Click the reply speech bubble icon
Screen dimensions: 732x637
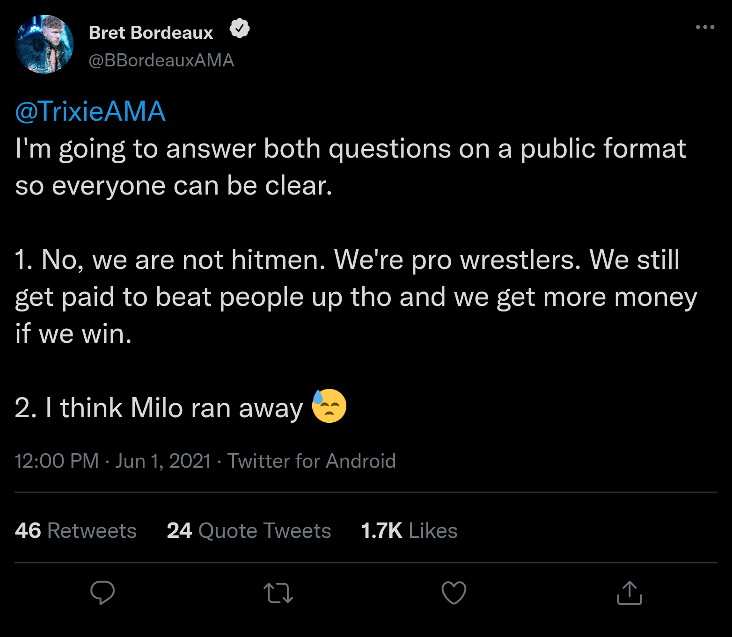pos(102,593)
